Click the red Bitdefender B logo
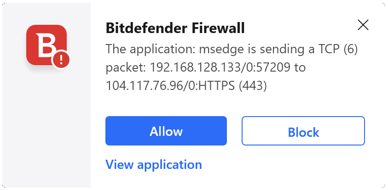Viewport: 388px width, 190px height. pos(46,44)
